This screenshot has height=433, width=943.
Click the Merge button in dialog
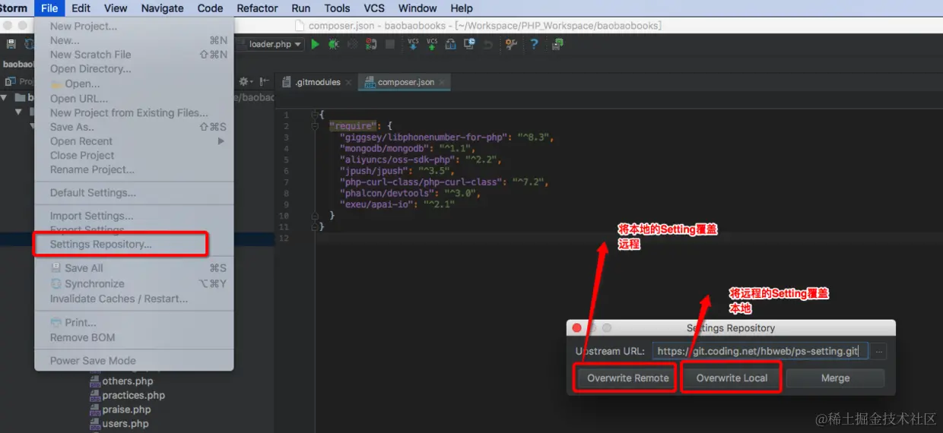pos(835,378)
